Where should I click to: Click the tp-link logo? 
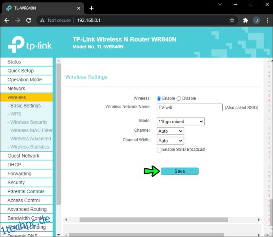[x=30, y=44]
